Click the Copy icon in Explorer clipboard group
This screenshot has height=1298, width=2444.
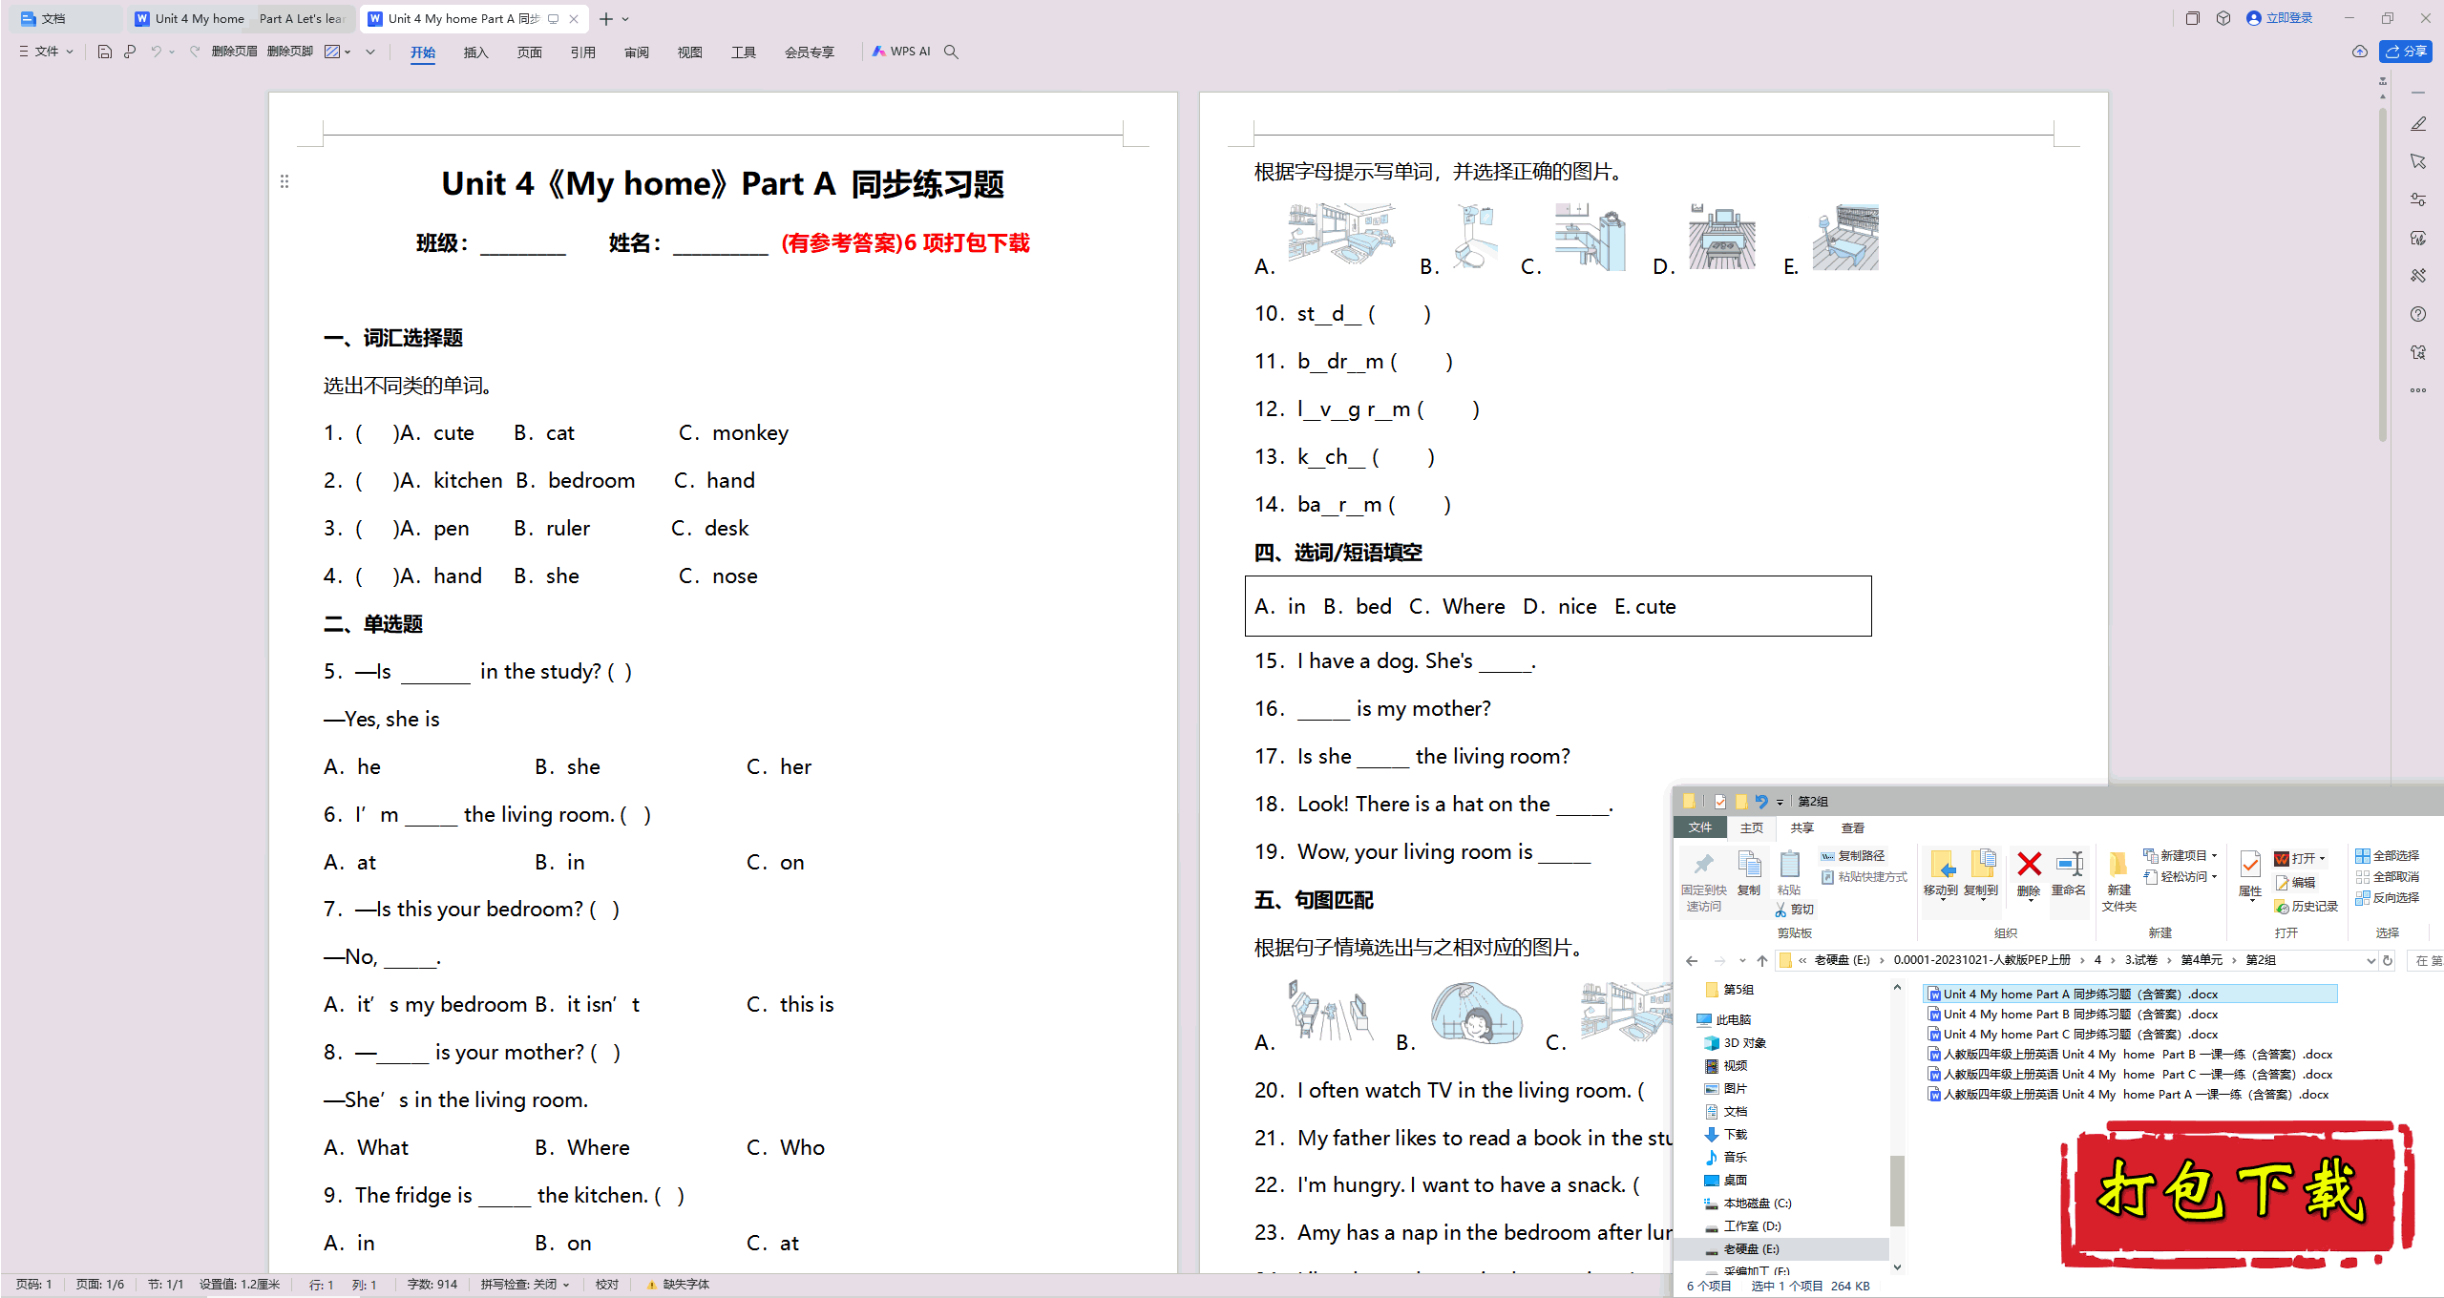pos(1749,865)
